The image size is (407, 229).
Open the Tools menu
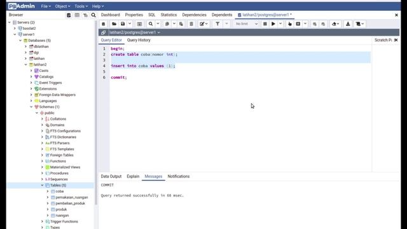81,6
